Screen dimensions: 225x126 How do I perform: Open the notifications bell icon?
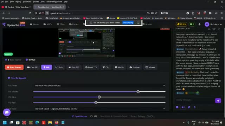(199, 24)
